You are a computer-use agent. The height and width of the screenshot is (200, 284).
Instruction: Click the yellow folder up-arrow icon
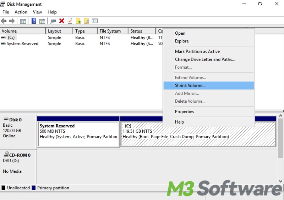[78, 21]
